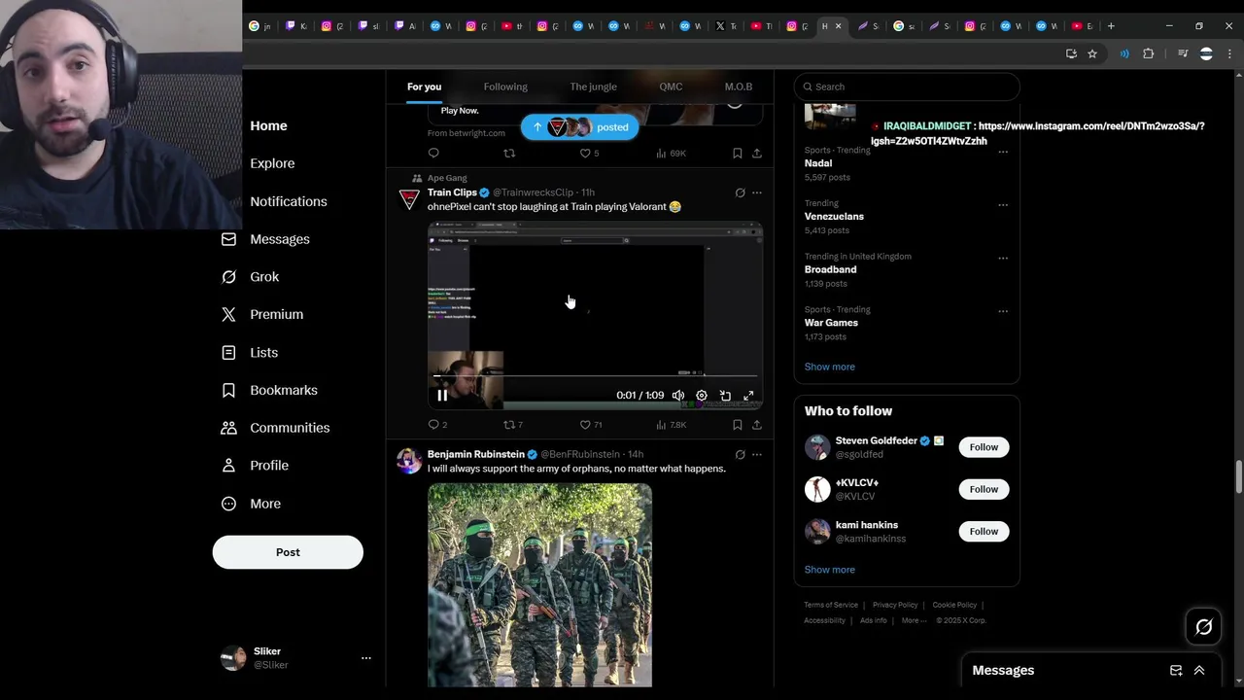The image size is (1244, 700).
Task: Click the search input field
Action: tap(907, 87)
